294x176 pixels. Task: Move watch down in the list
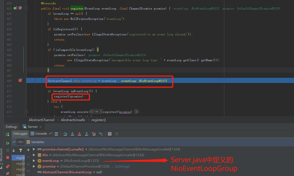click(28, 171)
